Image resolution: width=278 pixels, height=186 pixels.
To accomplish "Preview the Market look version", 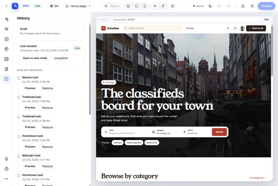I will 30,88.
